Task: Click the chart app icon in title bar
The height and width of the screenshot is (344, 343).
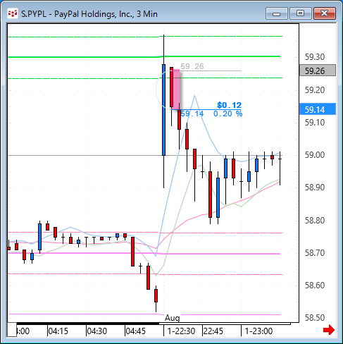Action: [13, 13]
